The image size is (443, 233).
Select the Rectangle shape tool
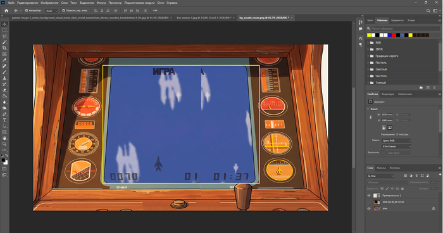click(x=4, y=132)
